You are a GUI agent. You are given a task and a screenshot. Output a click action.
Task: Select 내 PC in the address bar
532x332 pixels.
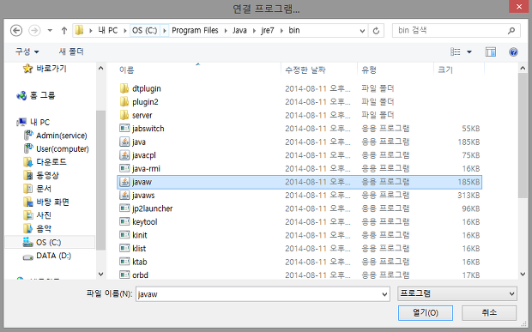pos(108,31)
